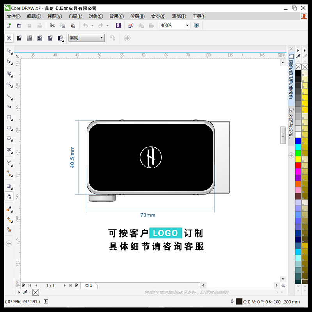Open the 400% zoom level dropdown
Screen dimensions: 312x312
coord(187,25)
